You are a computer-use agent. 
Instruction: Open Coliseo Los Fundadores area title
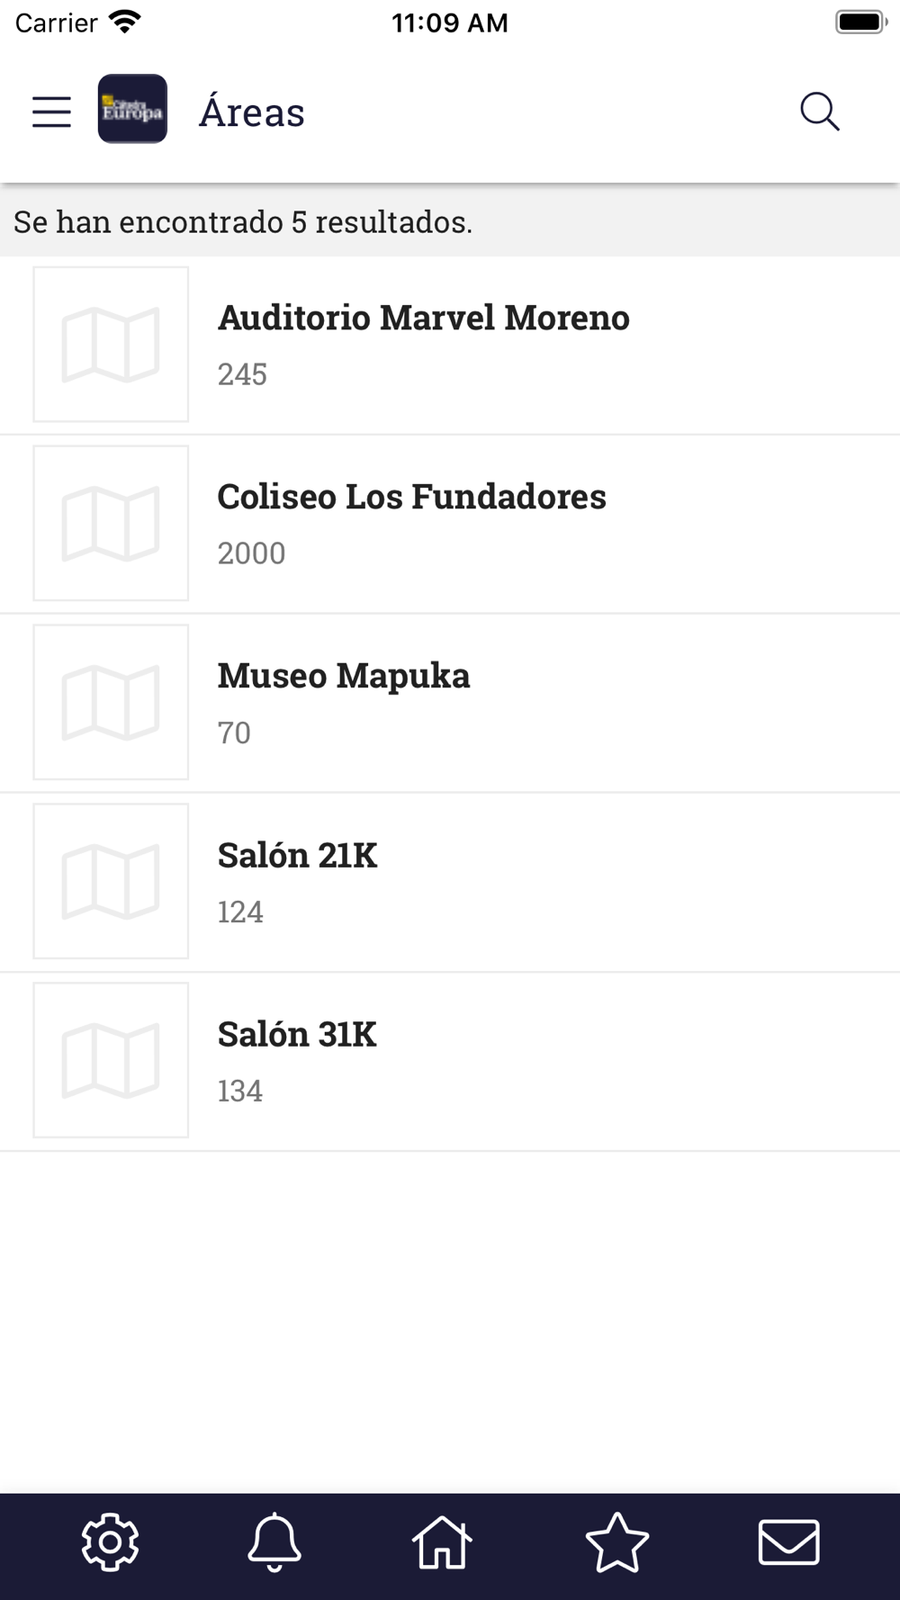point(412,497)
